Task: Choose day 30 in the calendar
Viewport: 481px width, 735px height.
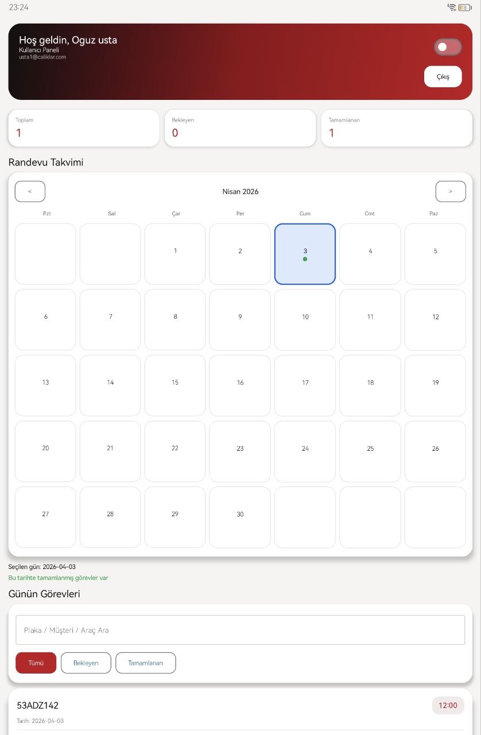Action: pos(240,514)
